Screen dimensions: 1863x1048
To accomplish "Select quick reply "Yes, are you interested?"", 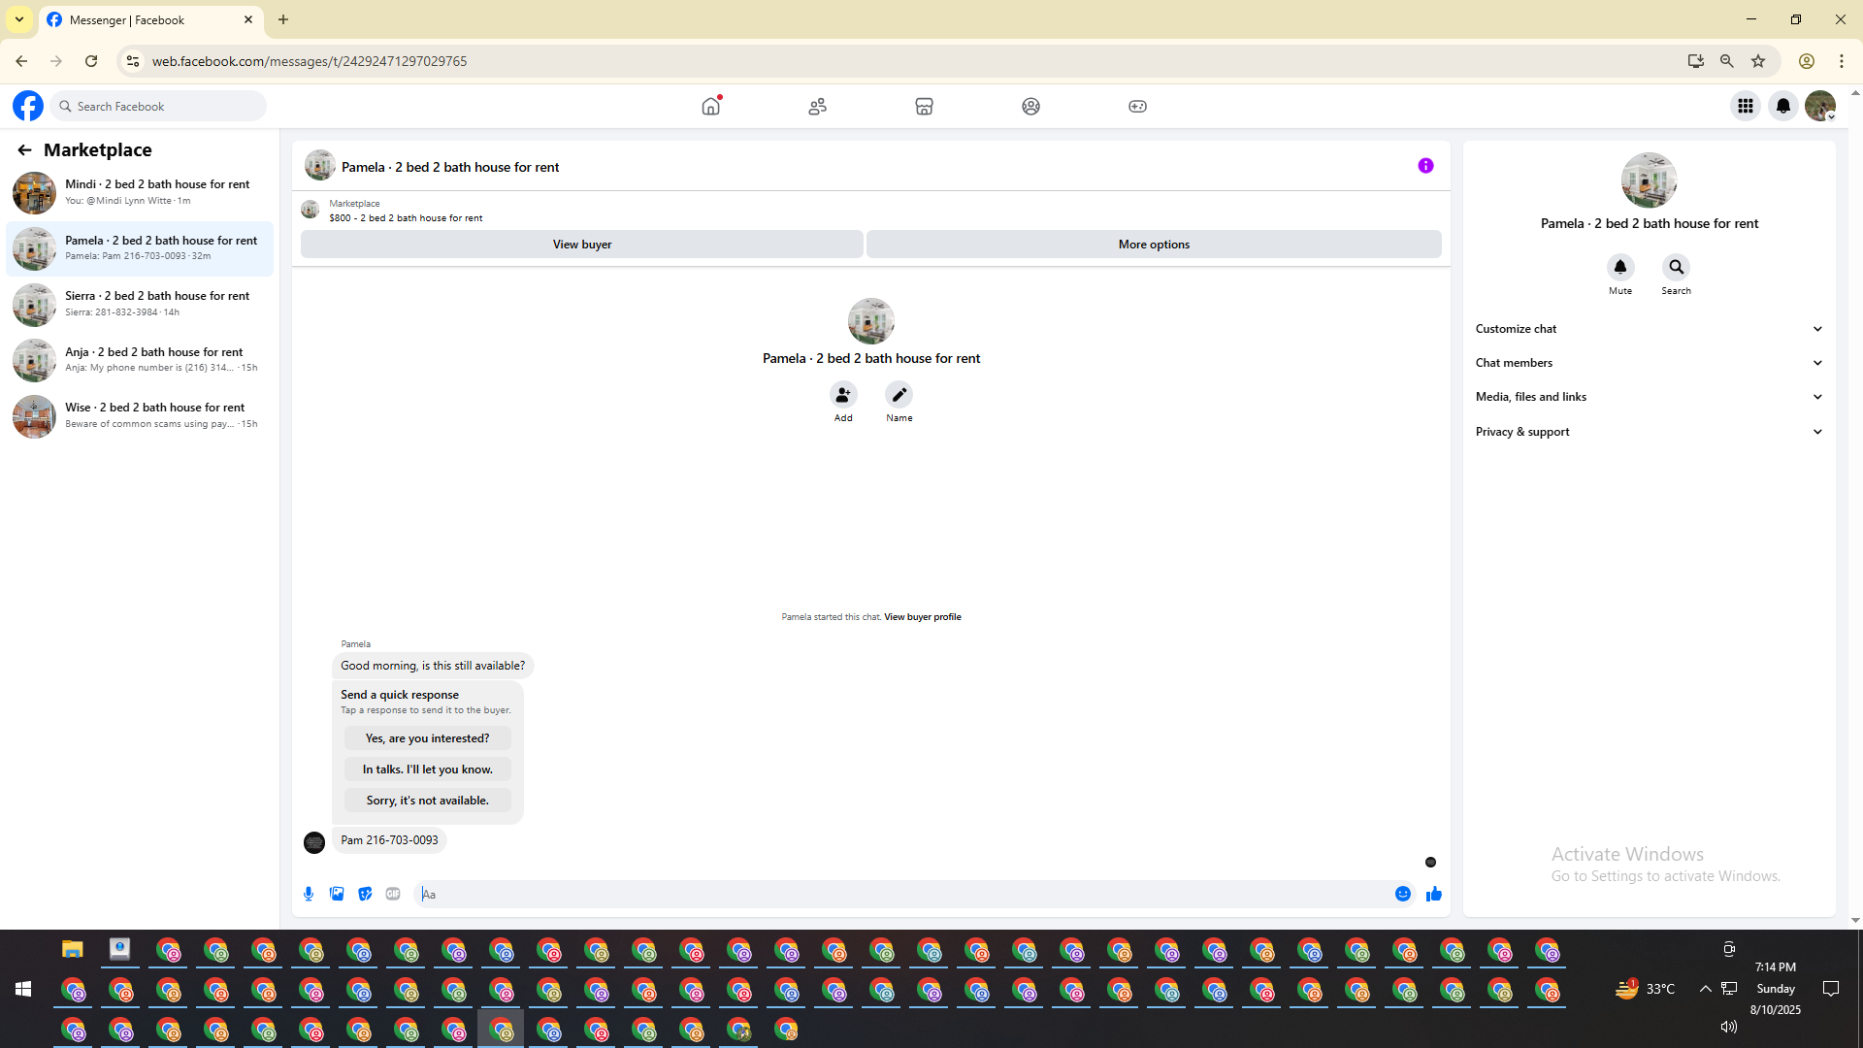I will [427, 738].
